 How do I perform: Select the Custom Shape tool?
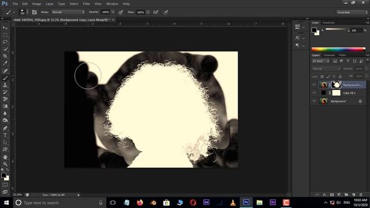point(5,149)
